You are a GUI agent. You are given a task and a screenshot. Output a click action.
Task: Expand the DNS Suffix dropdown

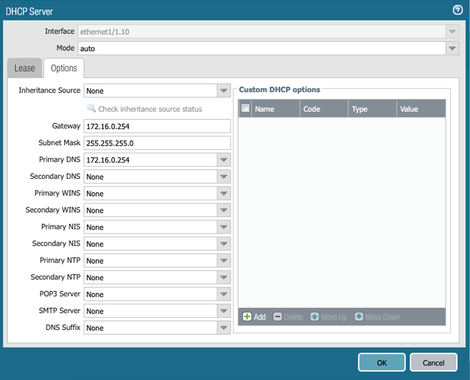pos(223,328)
